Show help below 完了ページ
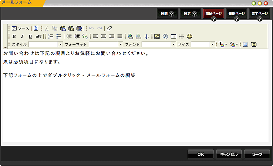Image resolution: width=273 pixels, height=166 pixels. [x=260, y=19]
